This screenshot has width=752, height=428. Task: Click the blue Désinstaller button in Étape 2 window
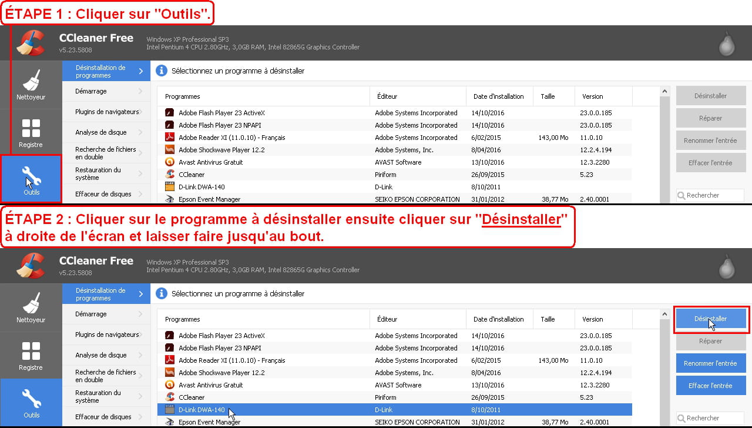click(x=711, y=319)
